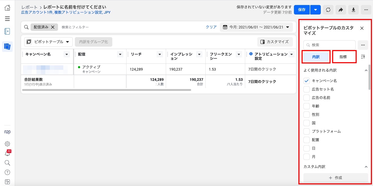Image resolution: width=373 pixels, height=186 pixels.
Task: Close the ピボットテーブルのカスタマイズ panel
Action: 362,28
